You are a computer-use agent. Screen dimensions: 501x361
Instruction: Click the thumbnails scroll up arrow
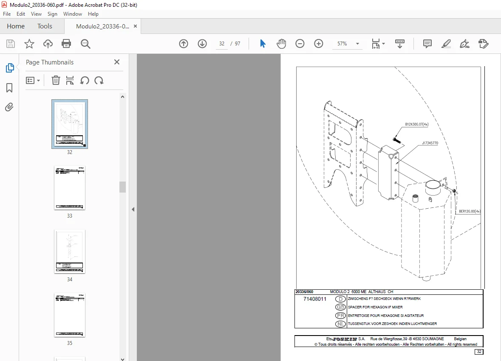click(122, 97)
